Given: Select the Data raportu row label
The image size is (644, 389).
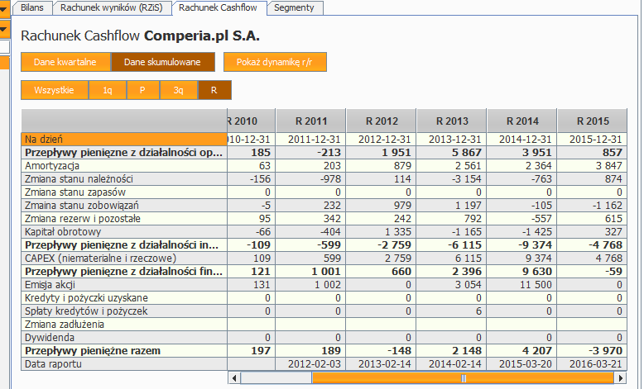Looking at the screenshot, I should click(124, 364).
